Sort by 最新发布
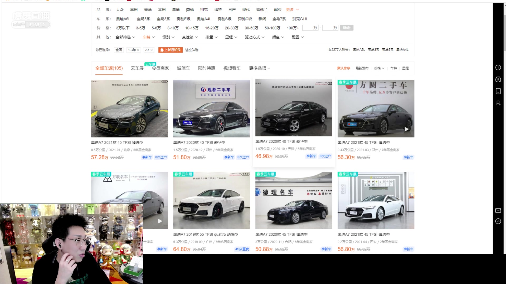Image resolution: width=506 pixels, height=284 pixels. click(362, 68)
